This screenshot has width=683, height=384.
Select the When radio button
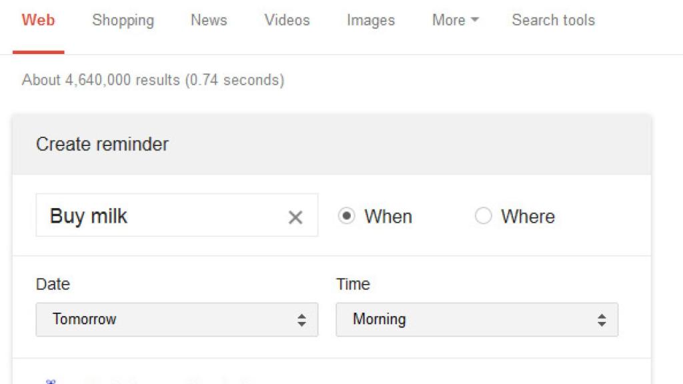coord(347,216)
